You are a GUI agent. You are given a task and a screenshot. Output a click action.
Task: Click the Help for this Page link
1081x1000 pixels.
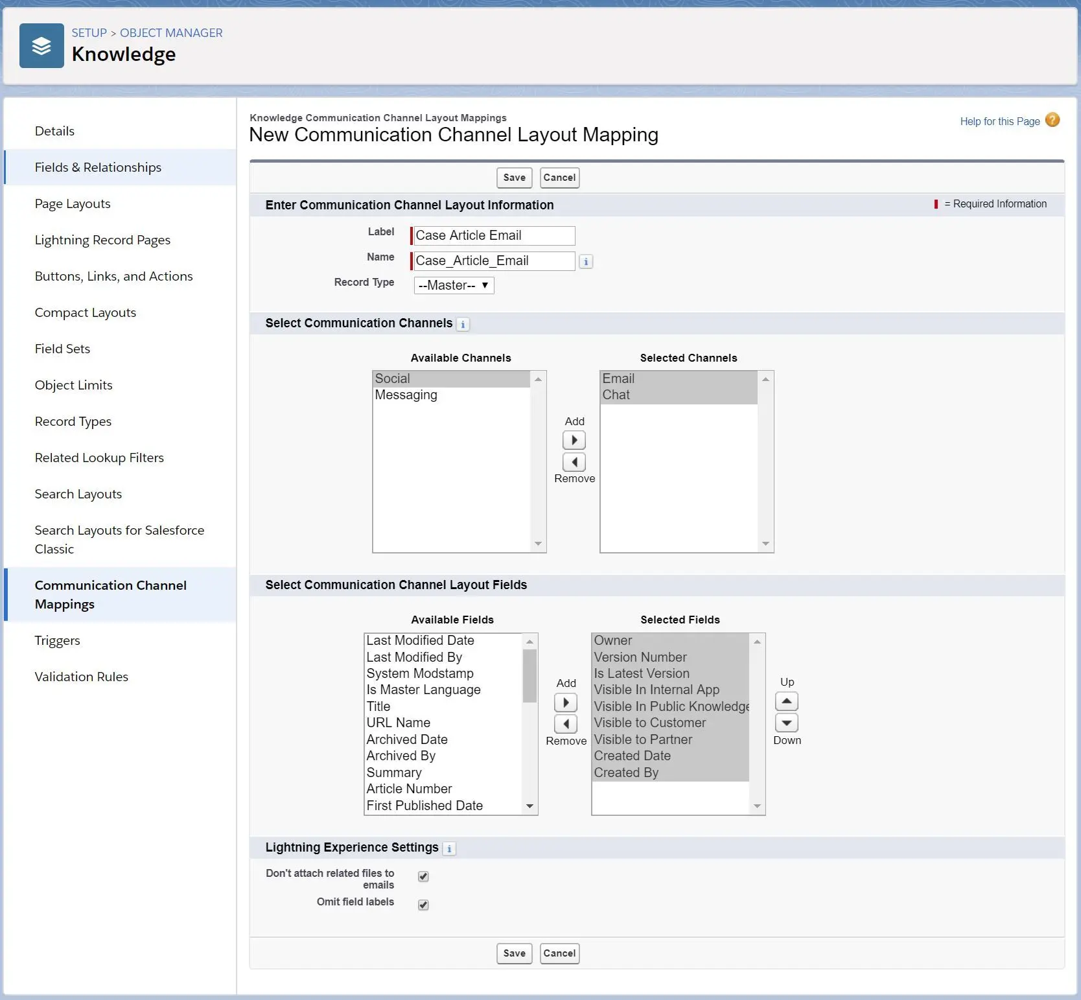[1000, 121]
